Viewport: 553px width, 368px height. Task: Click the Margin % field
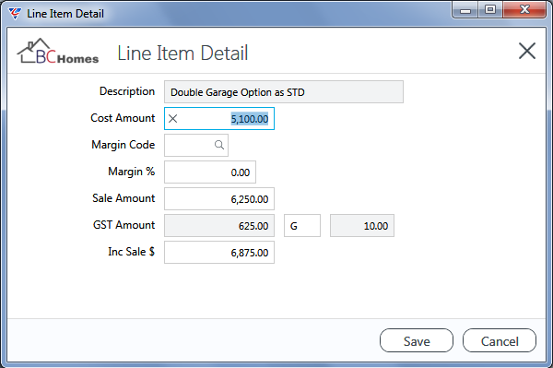pyautogui.click(x=210, y=172)
